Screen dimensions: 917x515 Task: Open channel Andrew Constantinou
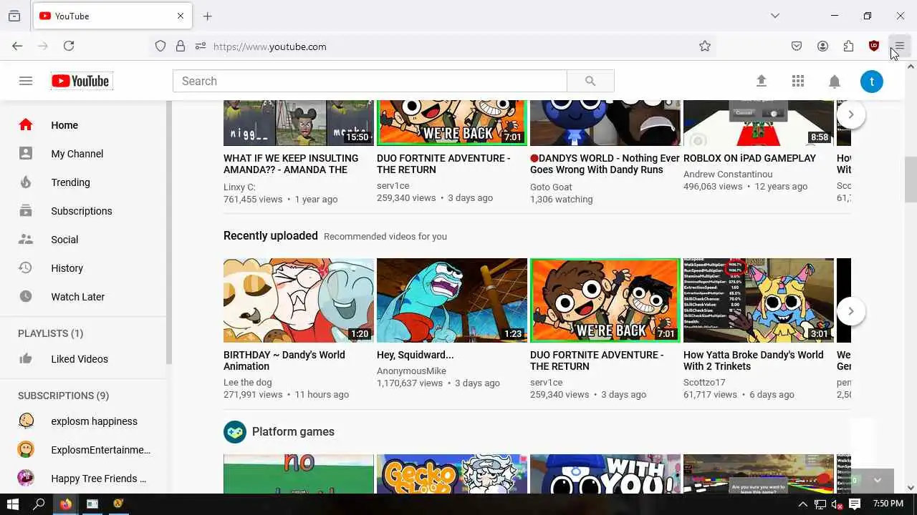[x=728, y=175]
